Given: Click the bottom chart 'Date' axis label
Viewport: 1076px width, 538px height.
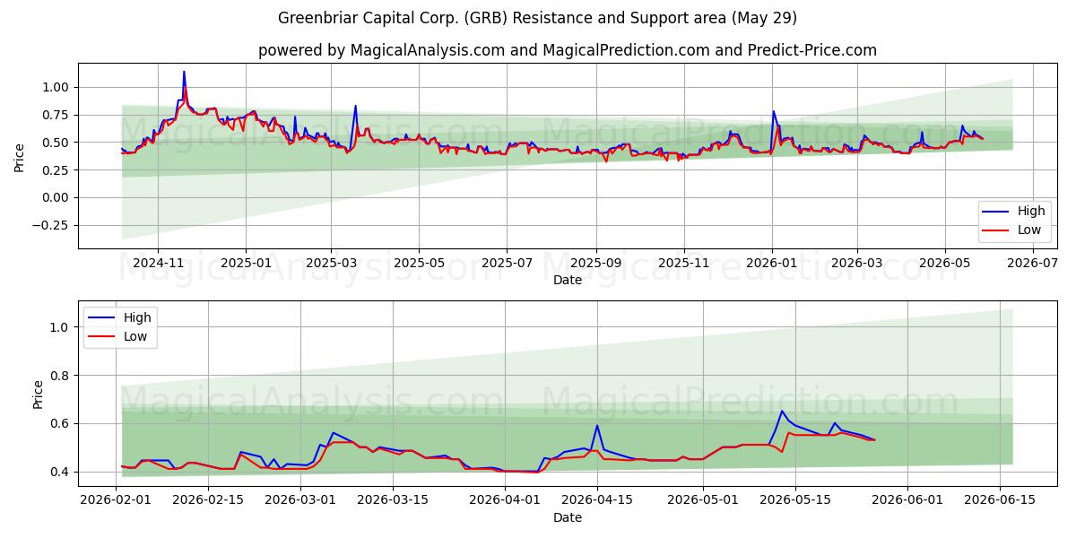Looking at the screenshot, I should (x=568, y=517).
